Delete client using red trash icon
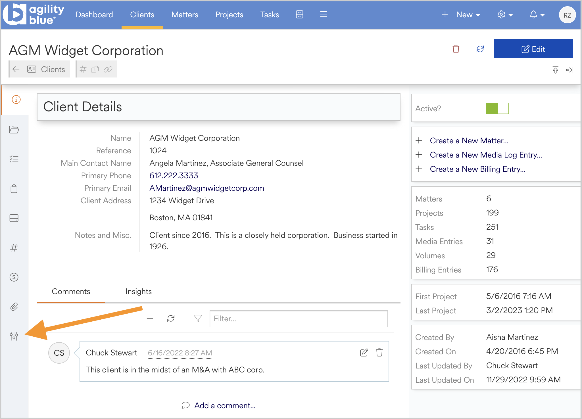Image resolution: width=582 pixels, height=419 pixels. (x=456, y=49)
